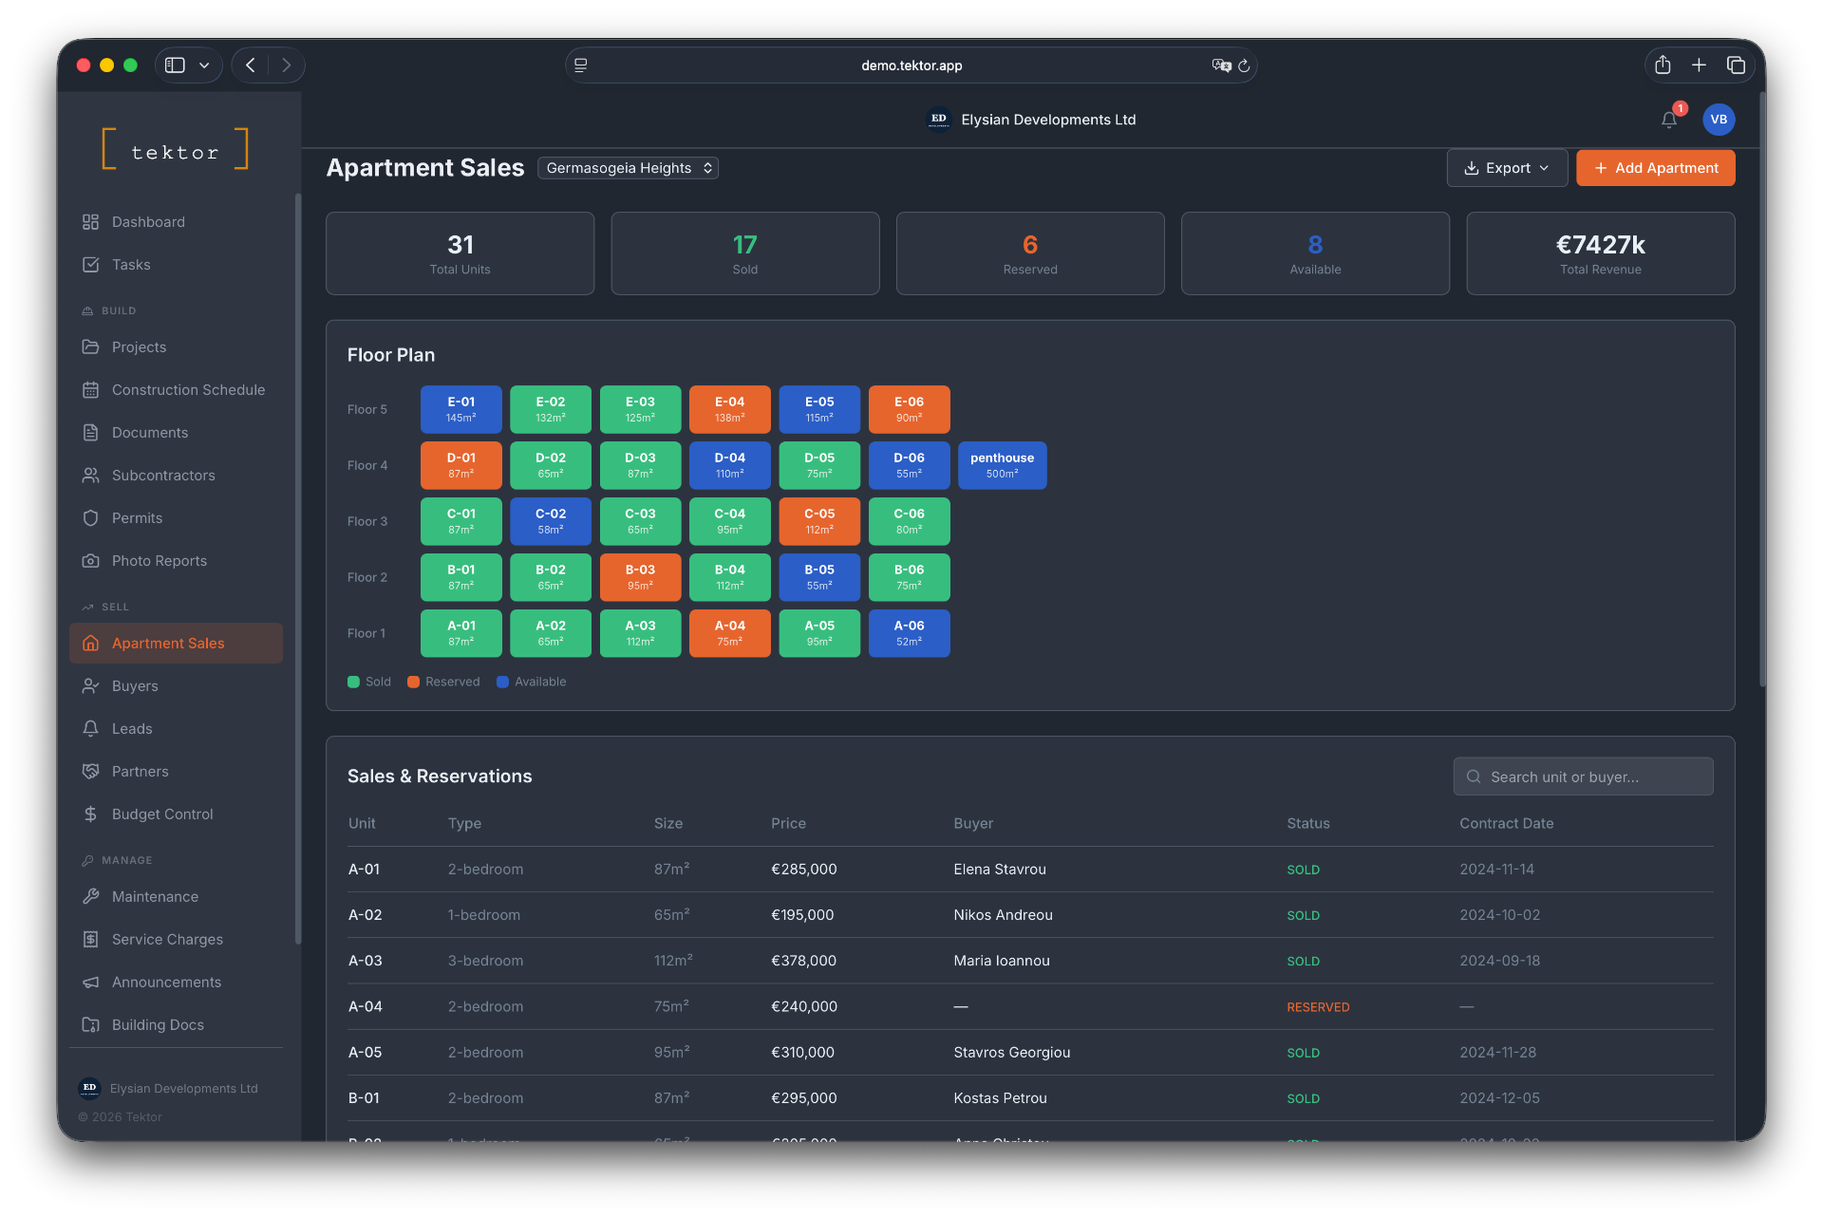Open the Germasogeia Heights project selector
The image size is (1823, 1217).
(x=628, y=167)
